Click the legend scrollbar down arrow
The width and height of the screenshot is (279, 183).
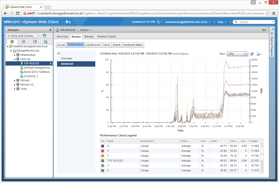[x=262, y=171]
